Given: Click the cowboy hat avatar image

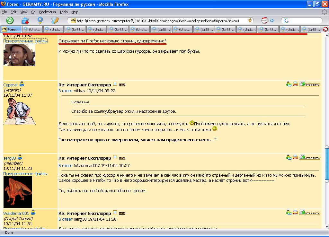Looking at the screenshot, I should click(19, 55).
